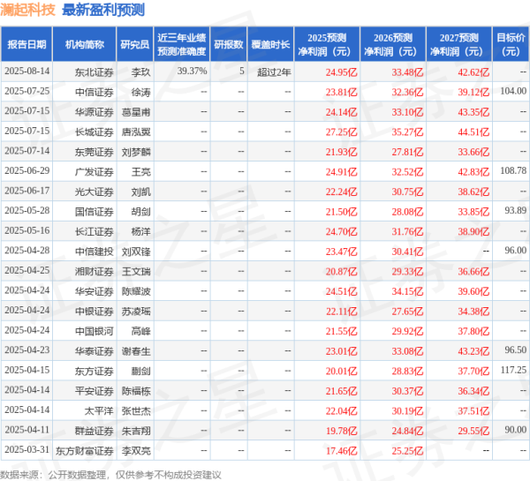The height and width of the screenshot is (481, 530).
Task: Select the 2026预测净利润 column header
Action: coord(393,44)
